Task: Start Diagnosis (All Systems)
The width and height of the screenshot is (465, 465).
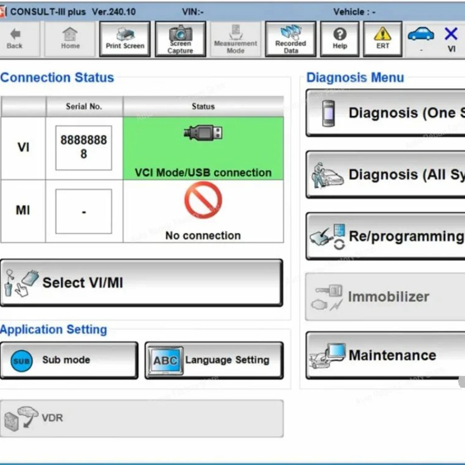Action: click(x=385, y=175)
